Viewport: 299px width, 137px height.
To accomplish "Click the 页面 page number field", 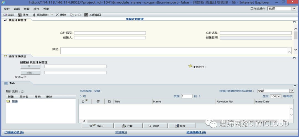I will point(187,96).
